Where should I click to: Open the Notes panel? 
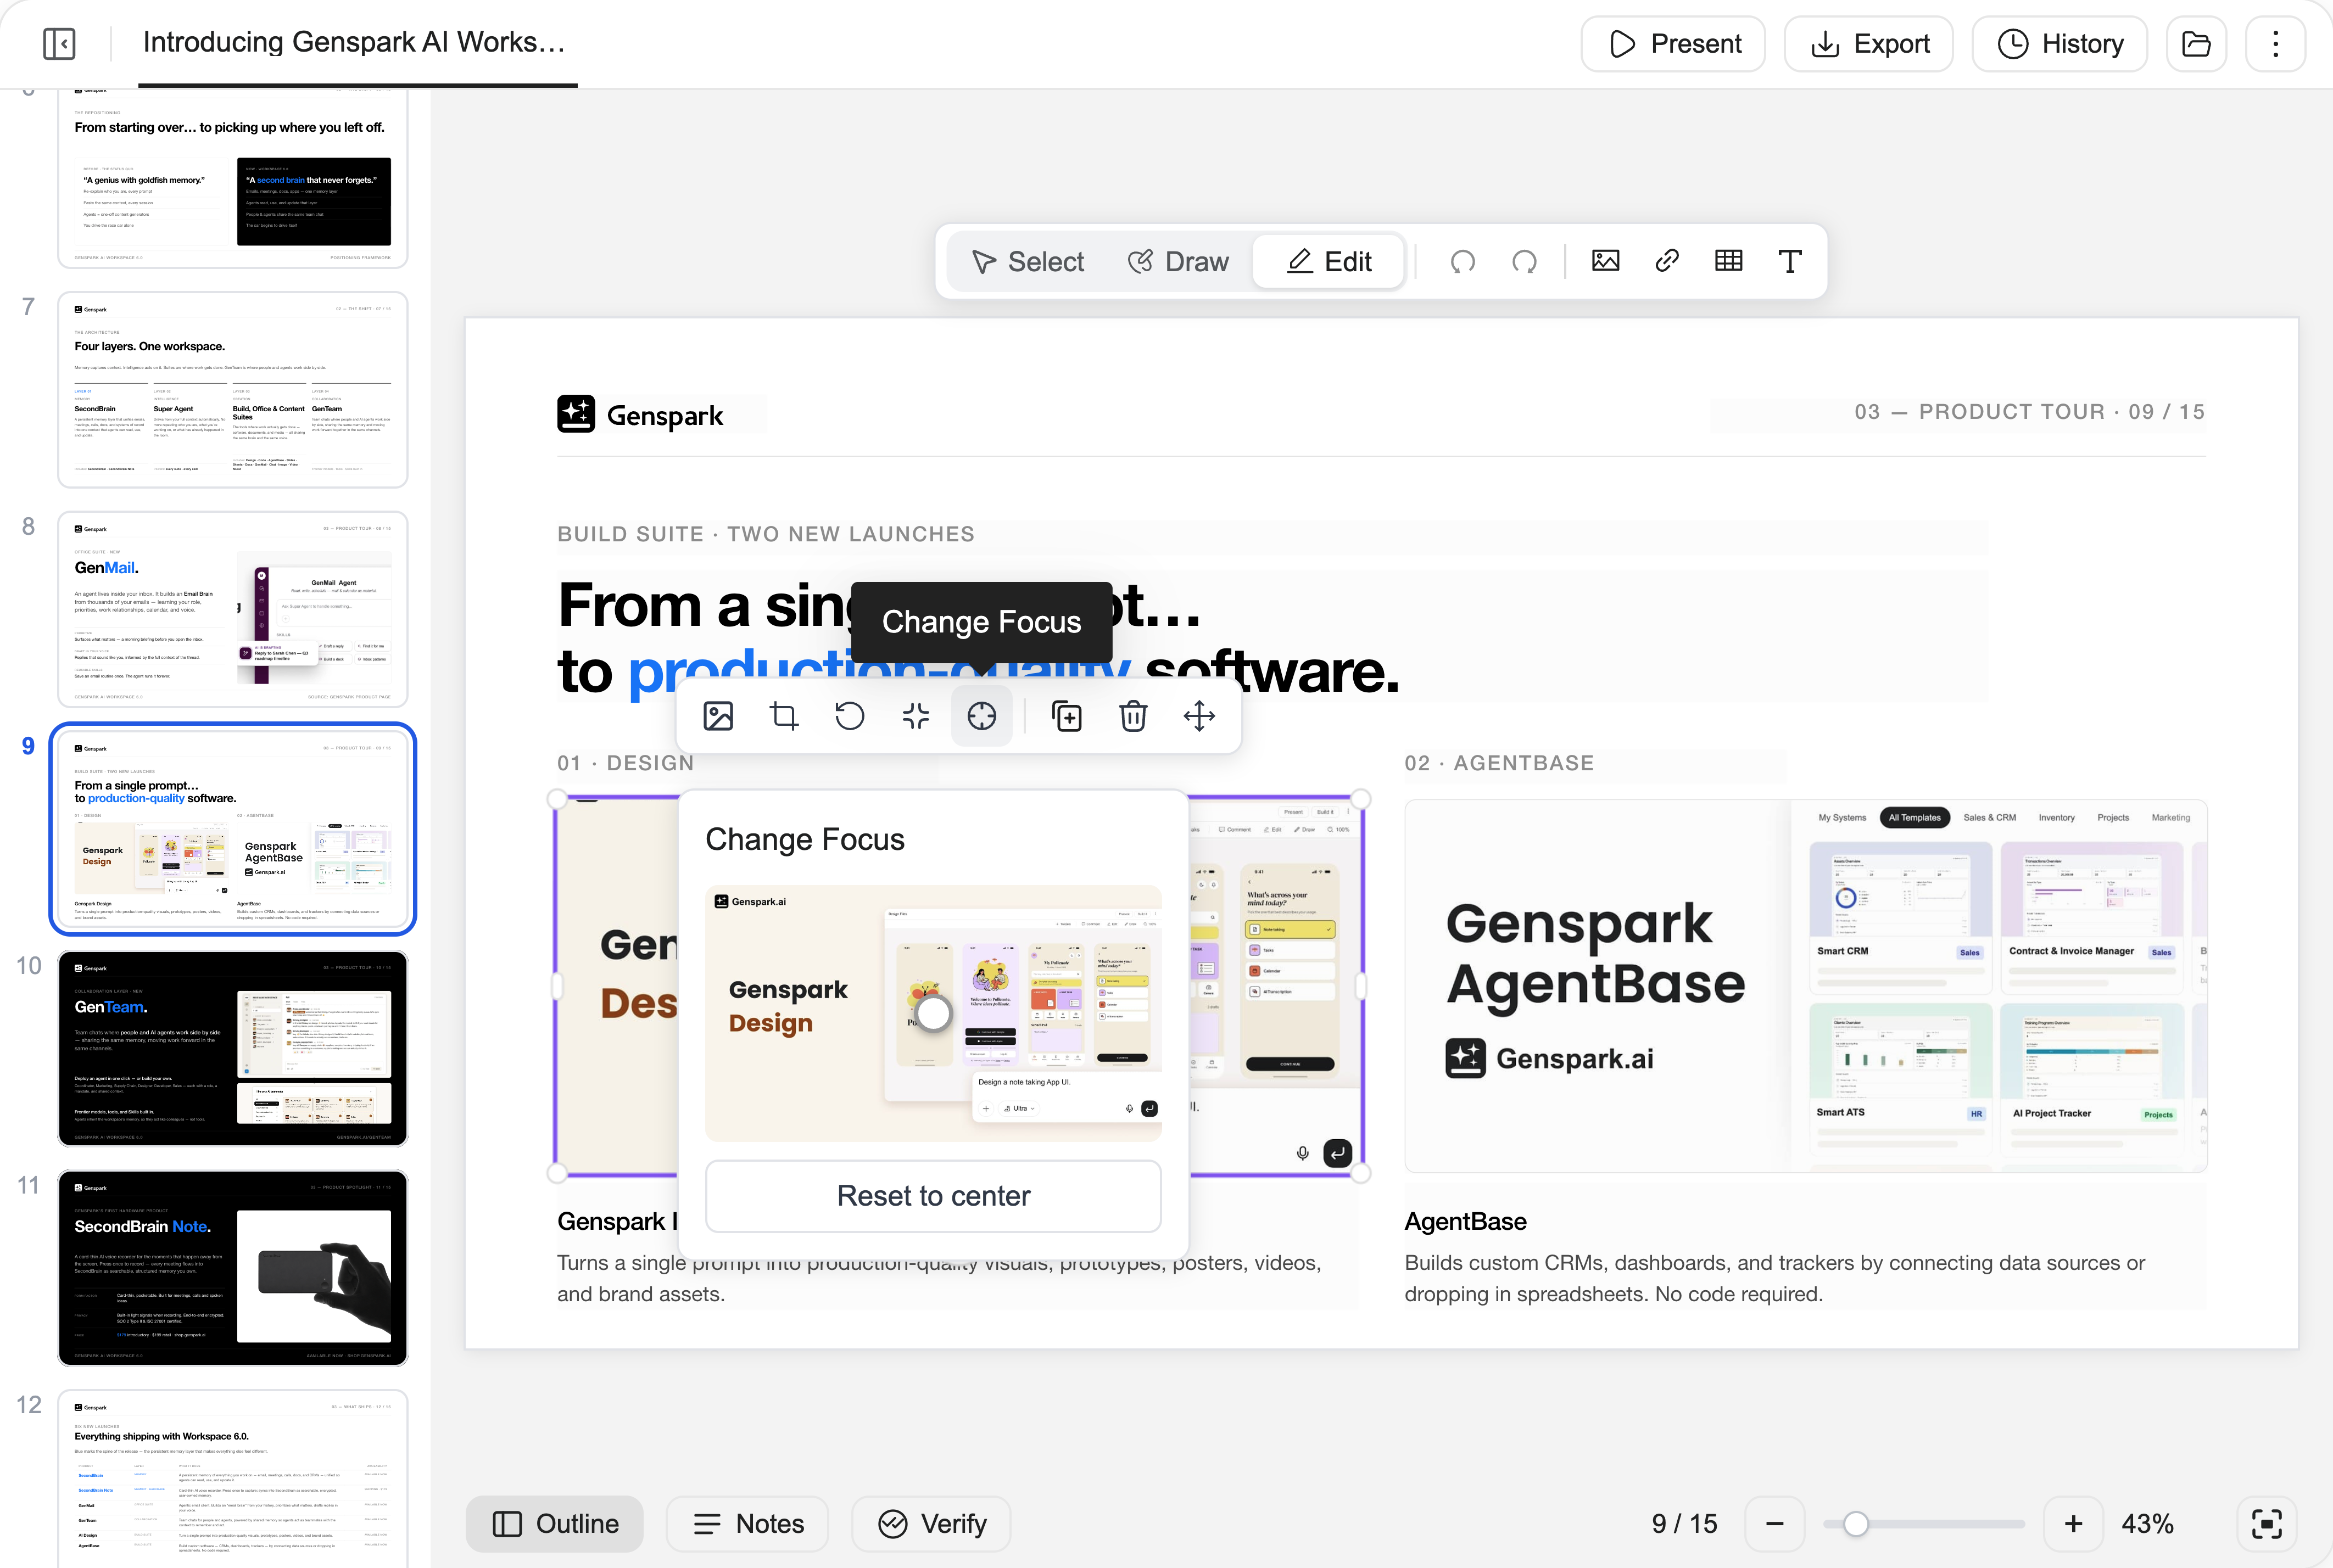click(747, 1524)
